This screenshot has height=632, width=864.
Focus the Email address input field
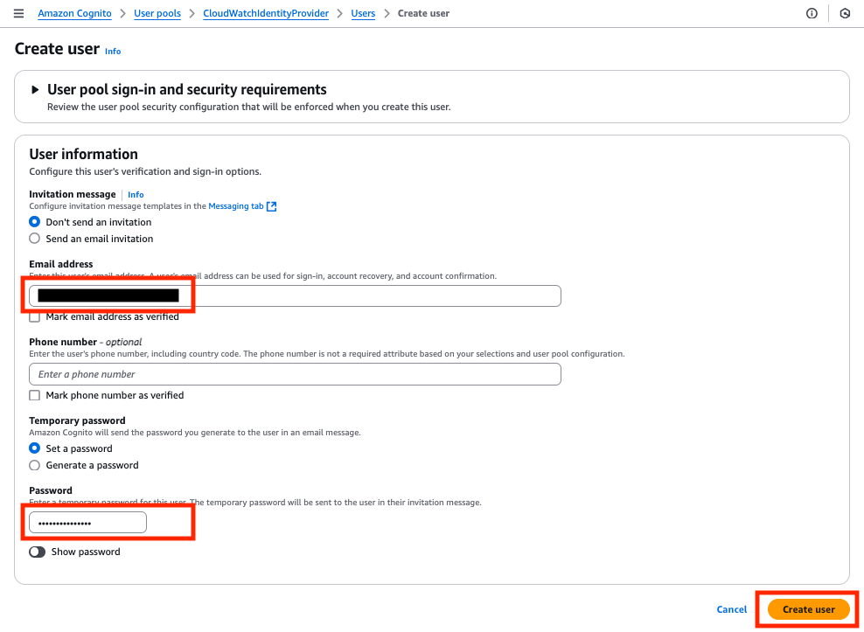(x=295, y=295)
